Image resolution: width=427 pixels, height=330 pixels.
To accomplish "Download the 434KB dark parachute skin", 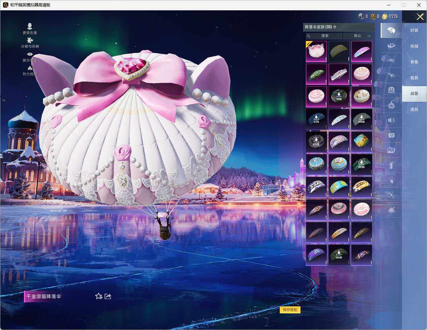I will (x=316, y=142).
